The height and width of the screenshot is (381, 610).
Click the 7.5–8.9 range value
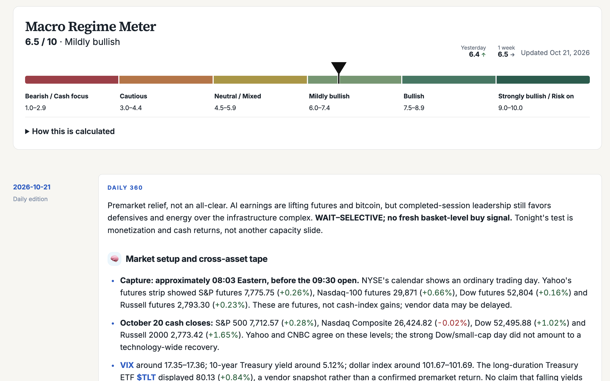click(x=414, y=108)
